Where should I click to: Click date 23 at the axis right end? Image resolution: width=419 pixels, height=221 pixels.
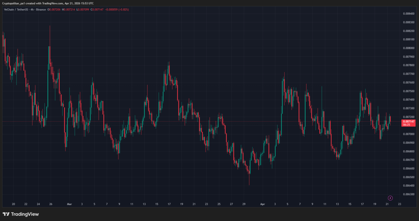pyautogui.click(x=399, y=204)
